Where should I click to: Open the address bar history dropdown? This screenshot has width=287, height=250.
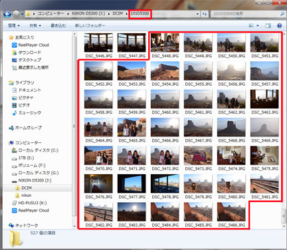(x=197, y=14)
